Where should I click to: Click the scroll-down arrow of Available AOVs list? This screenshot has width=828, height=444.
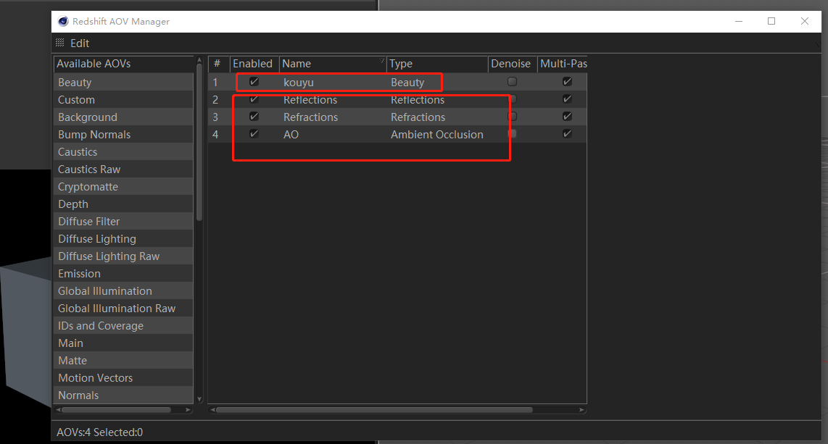199,399
